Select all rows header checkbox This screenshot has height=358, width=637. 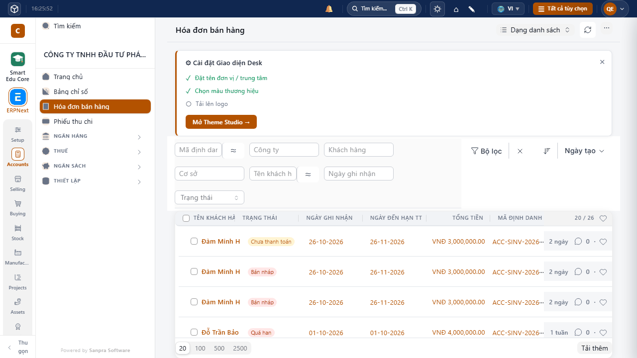[x=186, y=218]
